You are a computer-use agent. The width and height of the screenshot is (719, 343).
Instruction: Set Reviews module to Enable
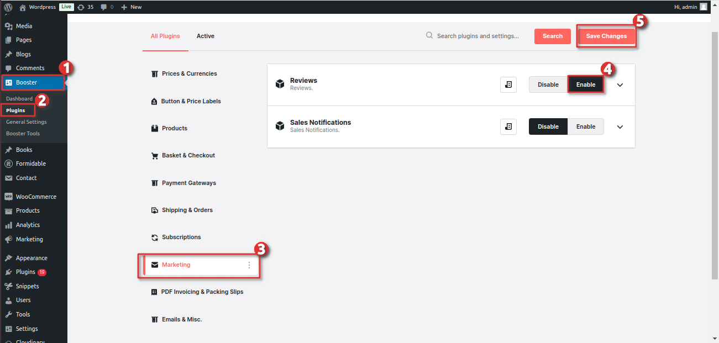(x=586, y=85)
